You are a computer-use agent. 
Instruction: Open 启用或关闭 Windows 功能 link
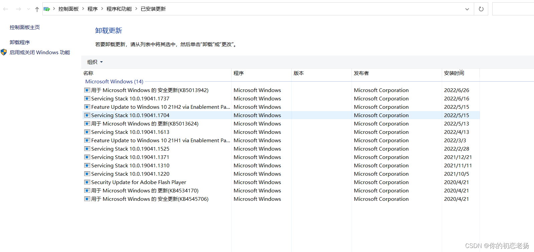40,53
